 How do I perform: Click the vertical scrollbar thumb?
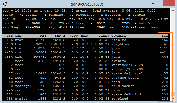pyautogui.click(x=173, y=94)
